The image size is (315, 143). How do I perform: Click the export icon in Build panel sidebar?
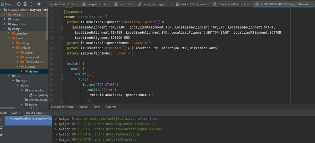[x=1, y=127]
